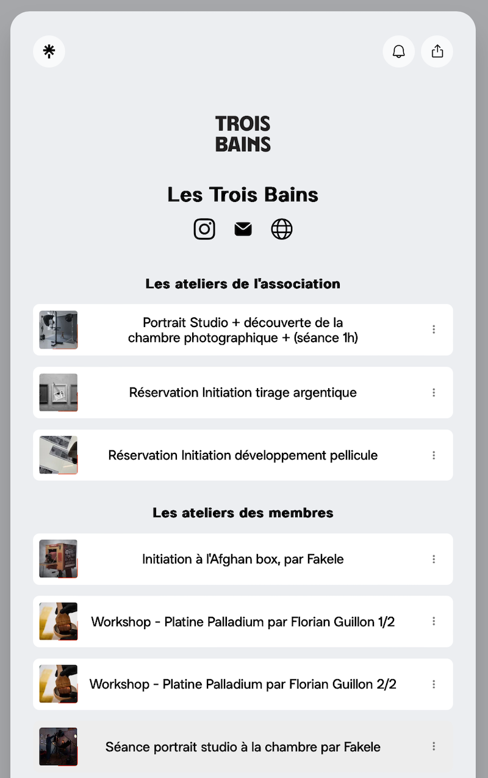Click the email envelope icon
This screenshot has height=778, width=488.
pyautogui.click(x=243, y=229)
